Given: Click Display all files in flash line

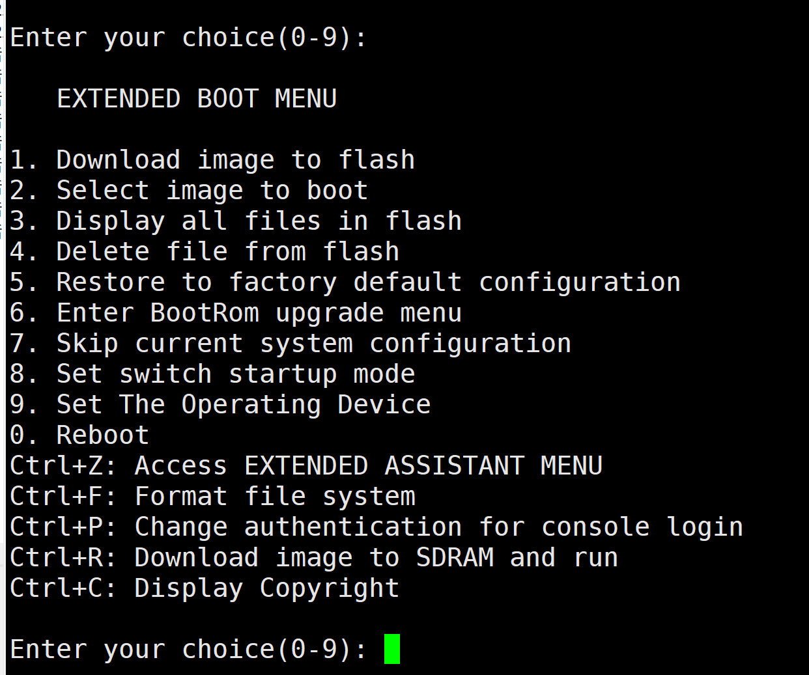Looking at the screenshot, I should point(236,221).
